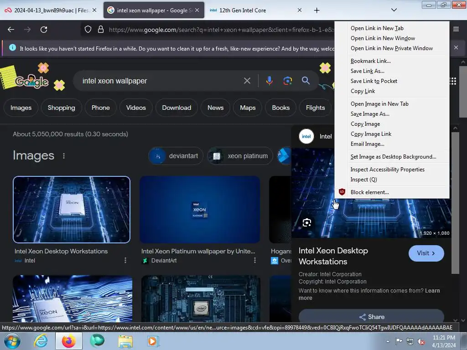Filter results by News
Image resolution: width=467 pixels, height=350 pixels.
point(215,108)
